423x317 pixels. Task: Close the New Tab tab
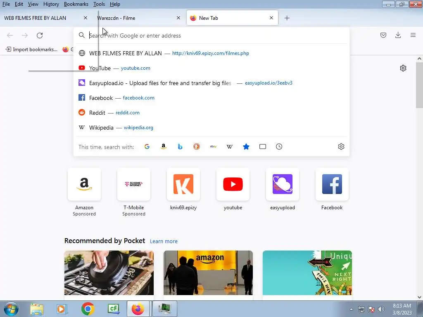[x=271, y=18]
